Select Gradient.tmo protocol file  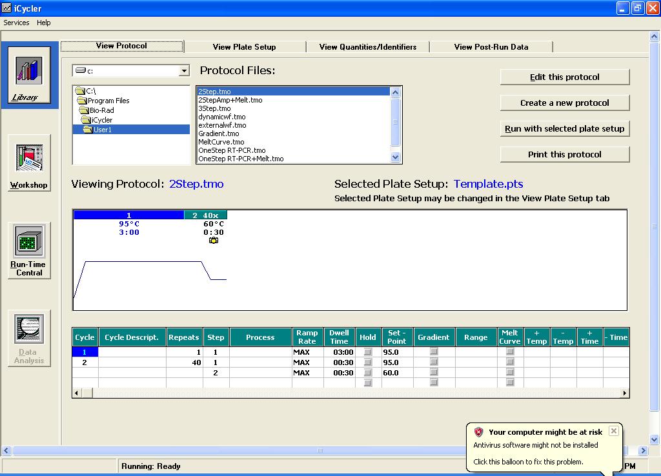pyautogui.click(x=294, y=134)
